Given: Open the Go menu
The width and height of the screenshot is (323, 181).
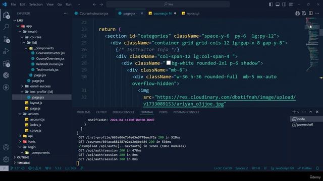Looking at the screenshot, I should pos(60,5).
